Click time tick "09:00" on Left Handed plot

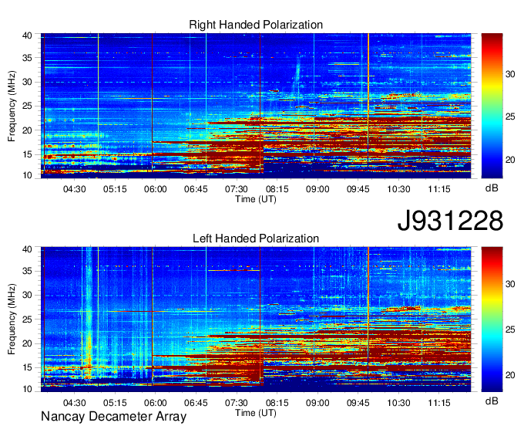point(317,403)
